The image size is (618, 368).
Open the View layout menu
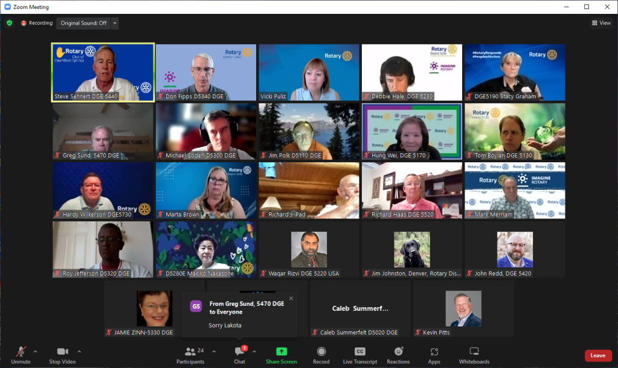click(x=601, y=23)
